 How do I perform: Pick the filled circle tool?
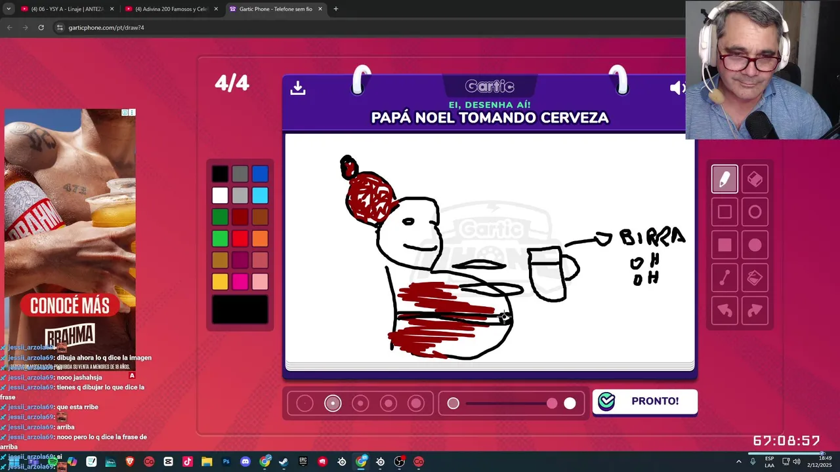tap(755, 245)
